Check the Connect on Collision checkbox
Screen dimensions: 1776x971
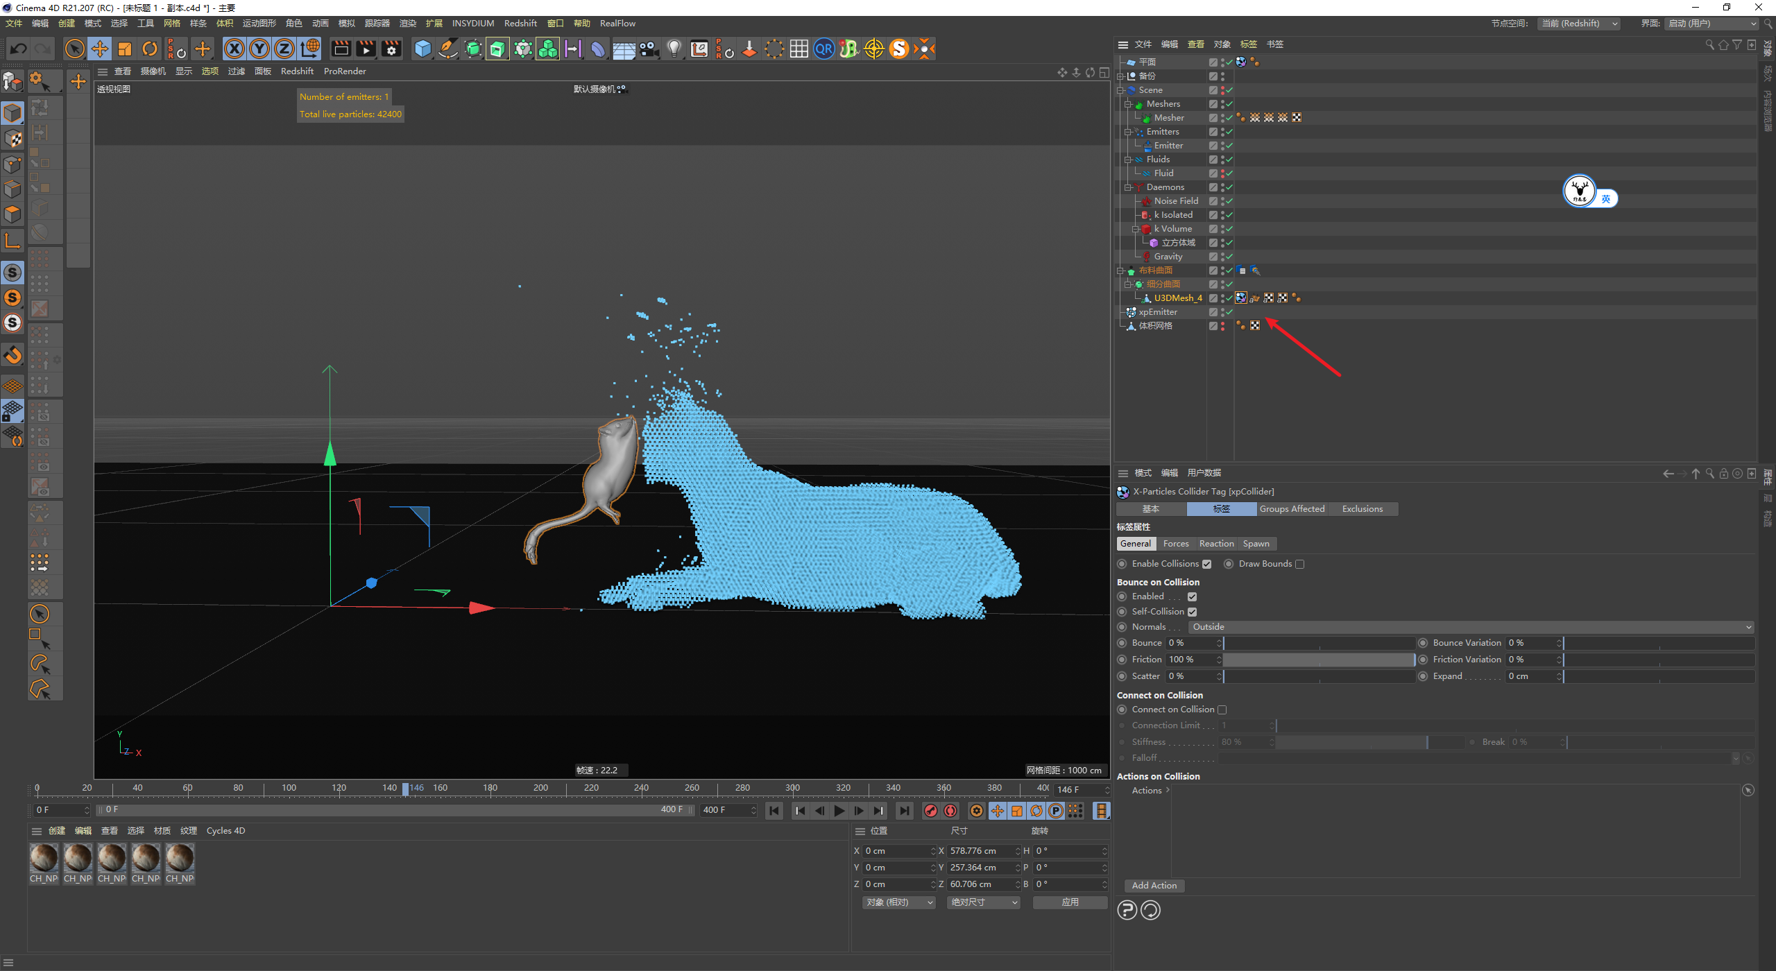tap(1222, 710)
